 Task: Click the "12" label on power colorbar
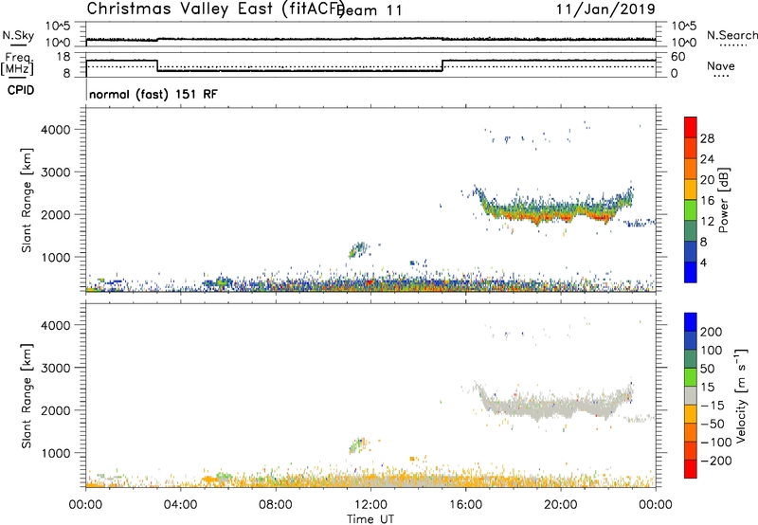pyautogui.click(x=707, y=222)
